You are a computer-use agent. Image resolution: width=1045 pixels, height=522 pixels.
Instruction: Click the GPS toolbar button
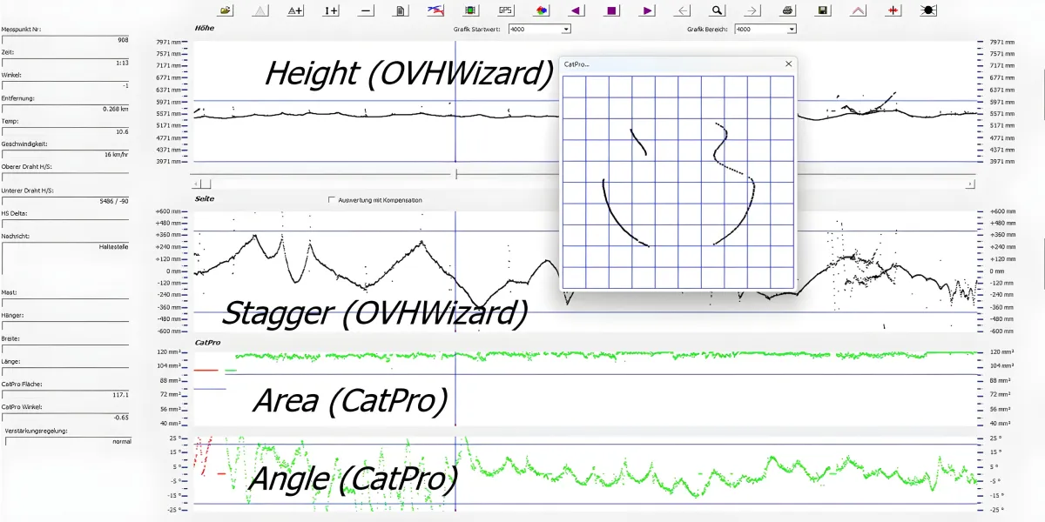[x=505, y=10]
